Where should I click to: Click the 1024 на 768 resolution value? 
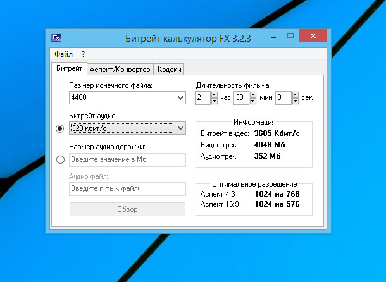[277, 194]
